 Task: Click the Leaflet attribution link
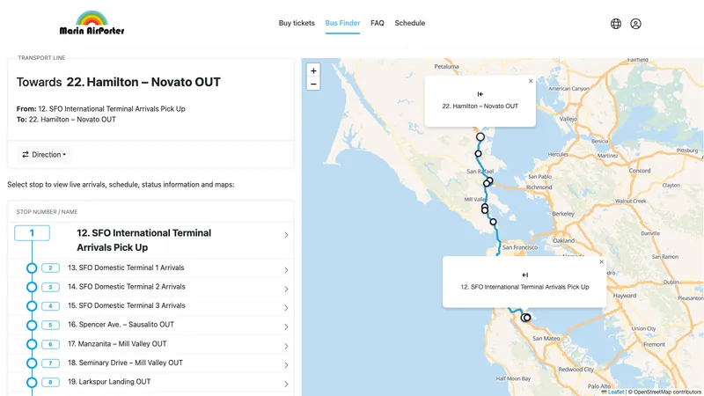pyautogui.click(x=612, y=392)
